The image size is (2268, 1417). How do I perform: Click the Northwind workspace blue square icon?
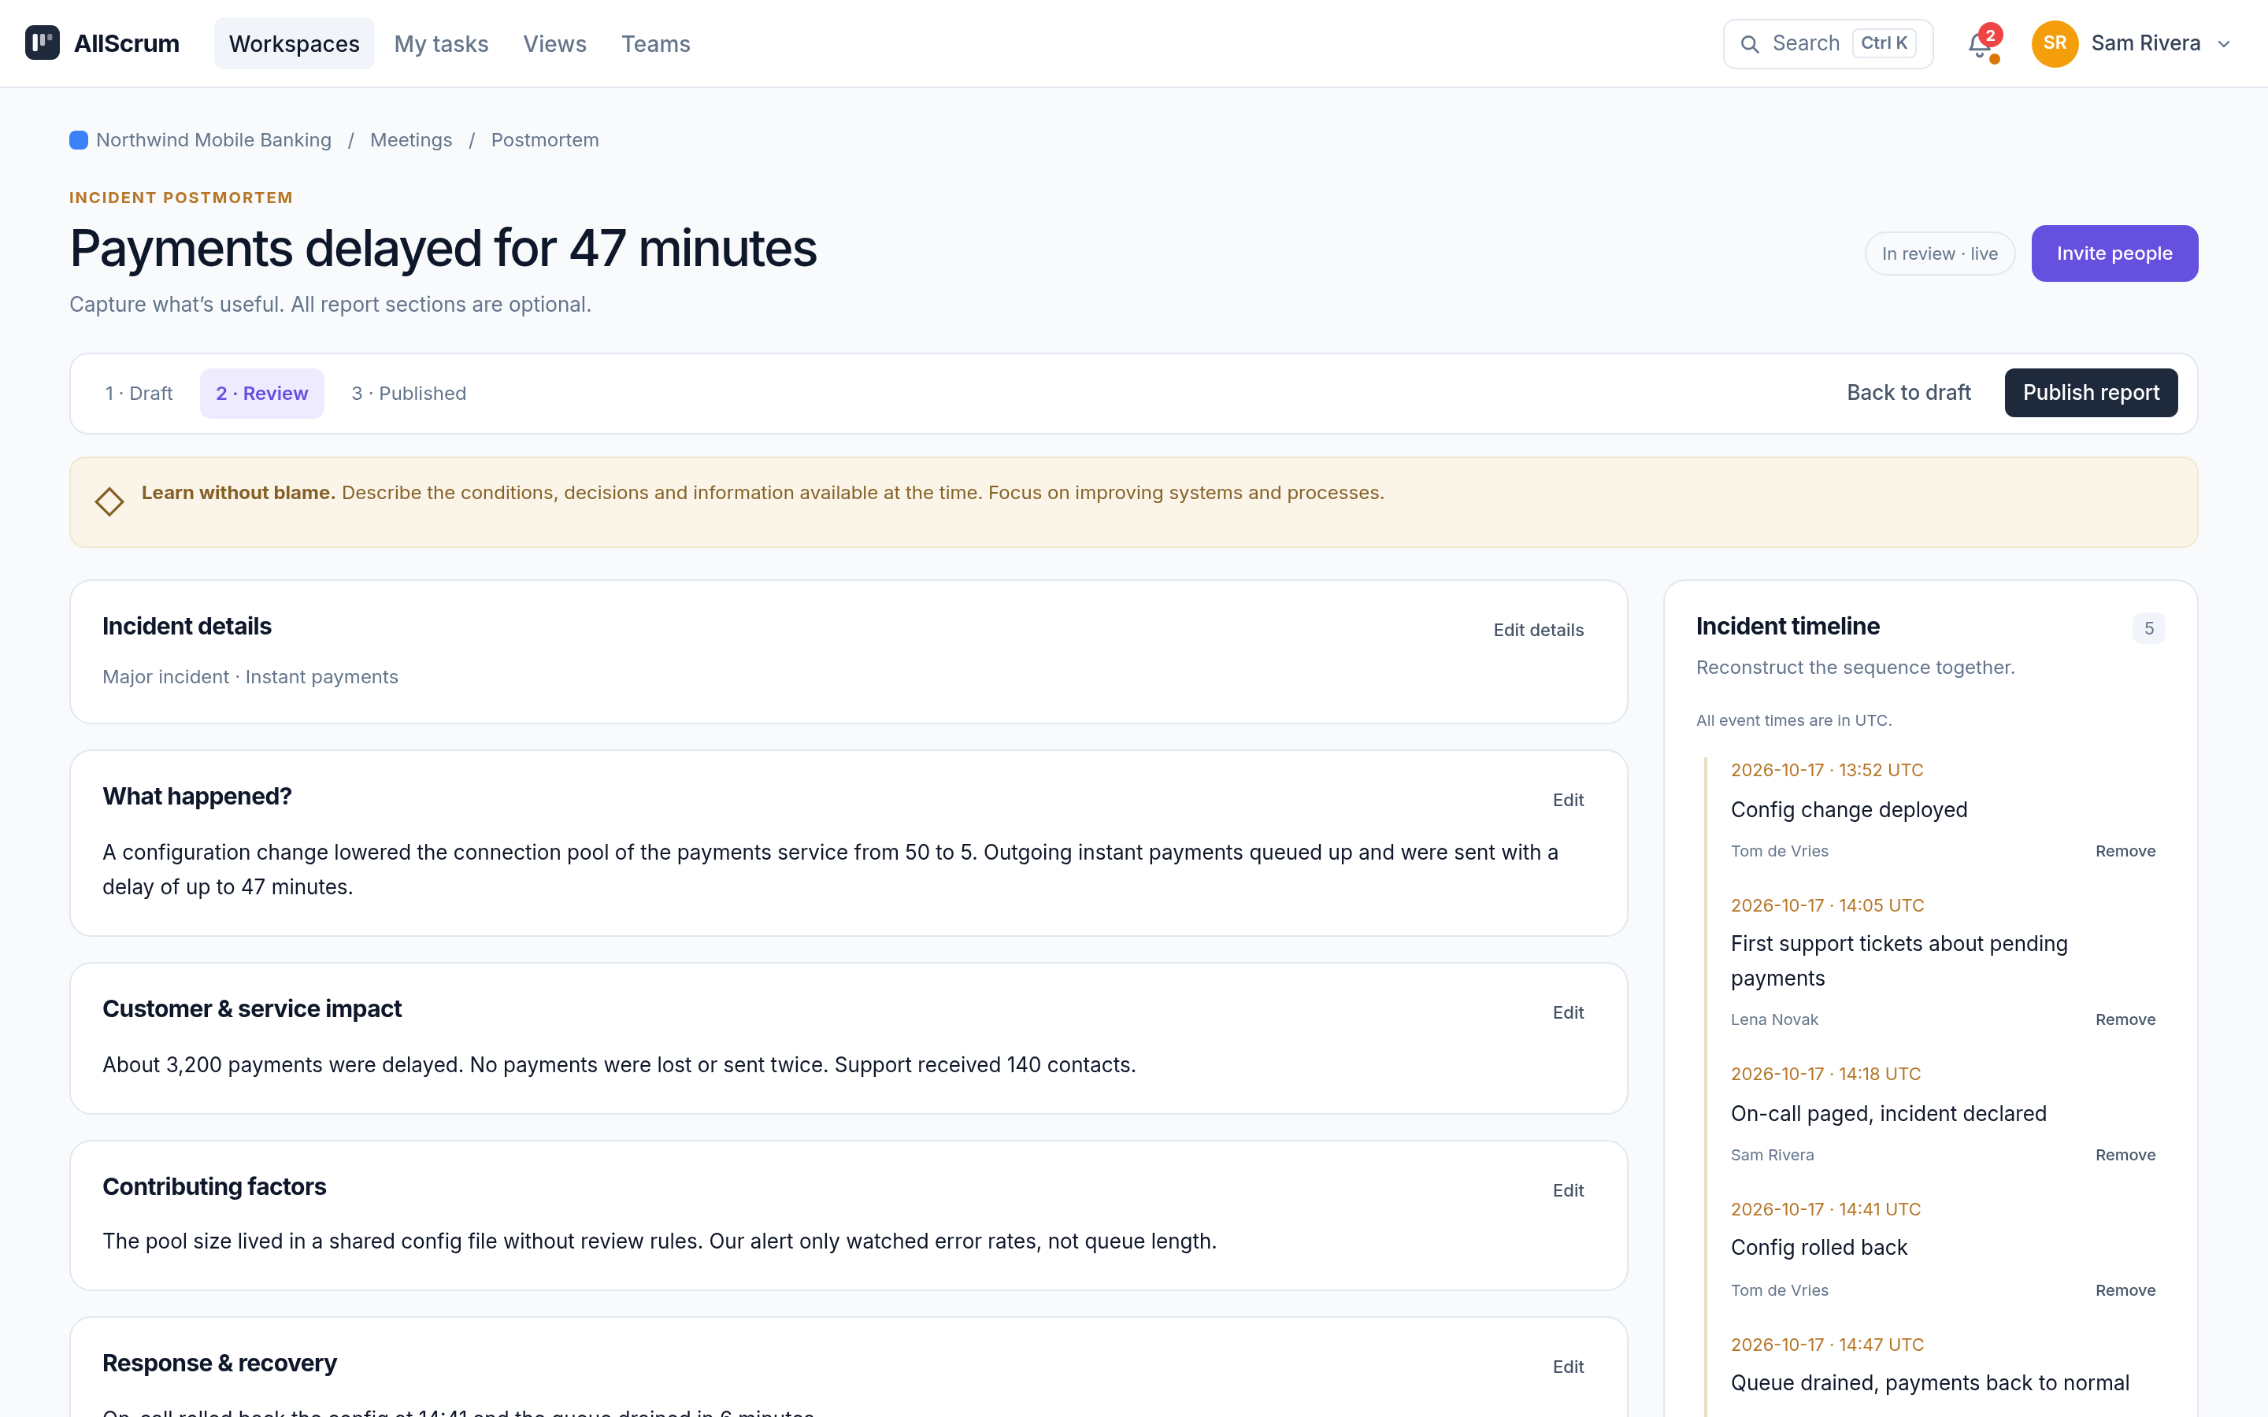[x=79, y=141]
